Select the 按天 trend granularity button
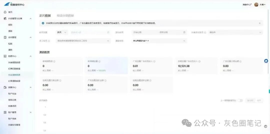 tap(259, 101)
